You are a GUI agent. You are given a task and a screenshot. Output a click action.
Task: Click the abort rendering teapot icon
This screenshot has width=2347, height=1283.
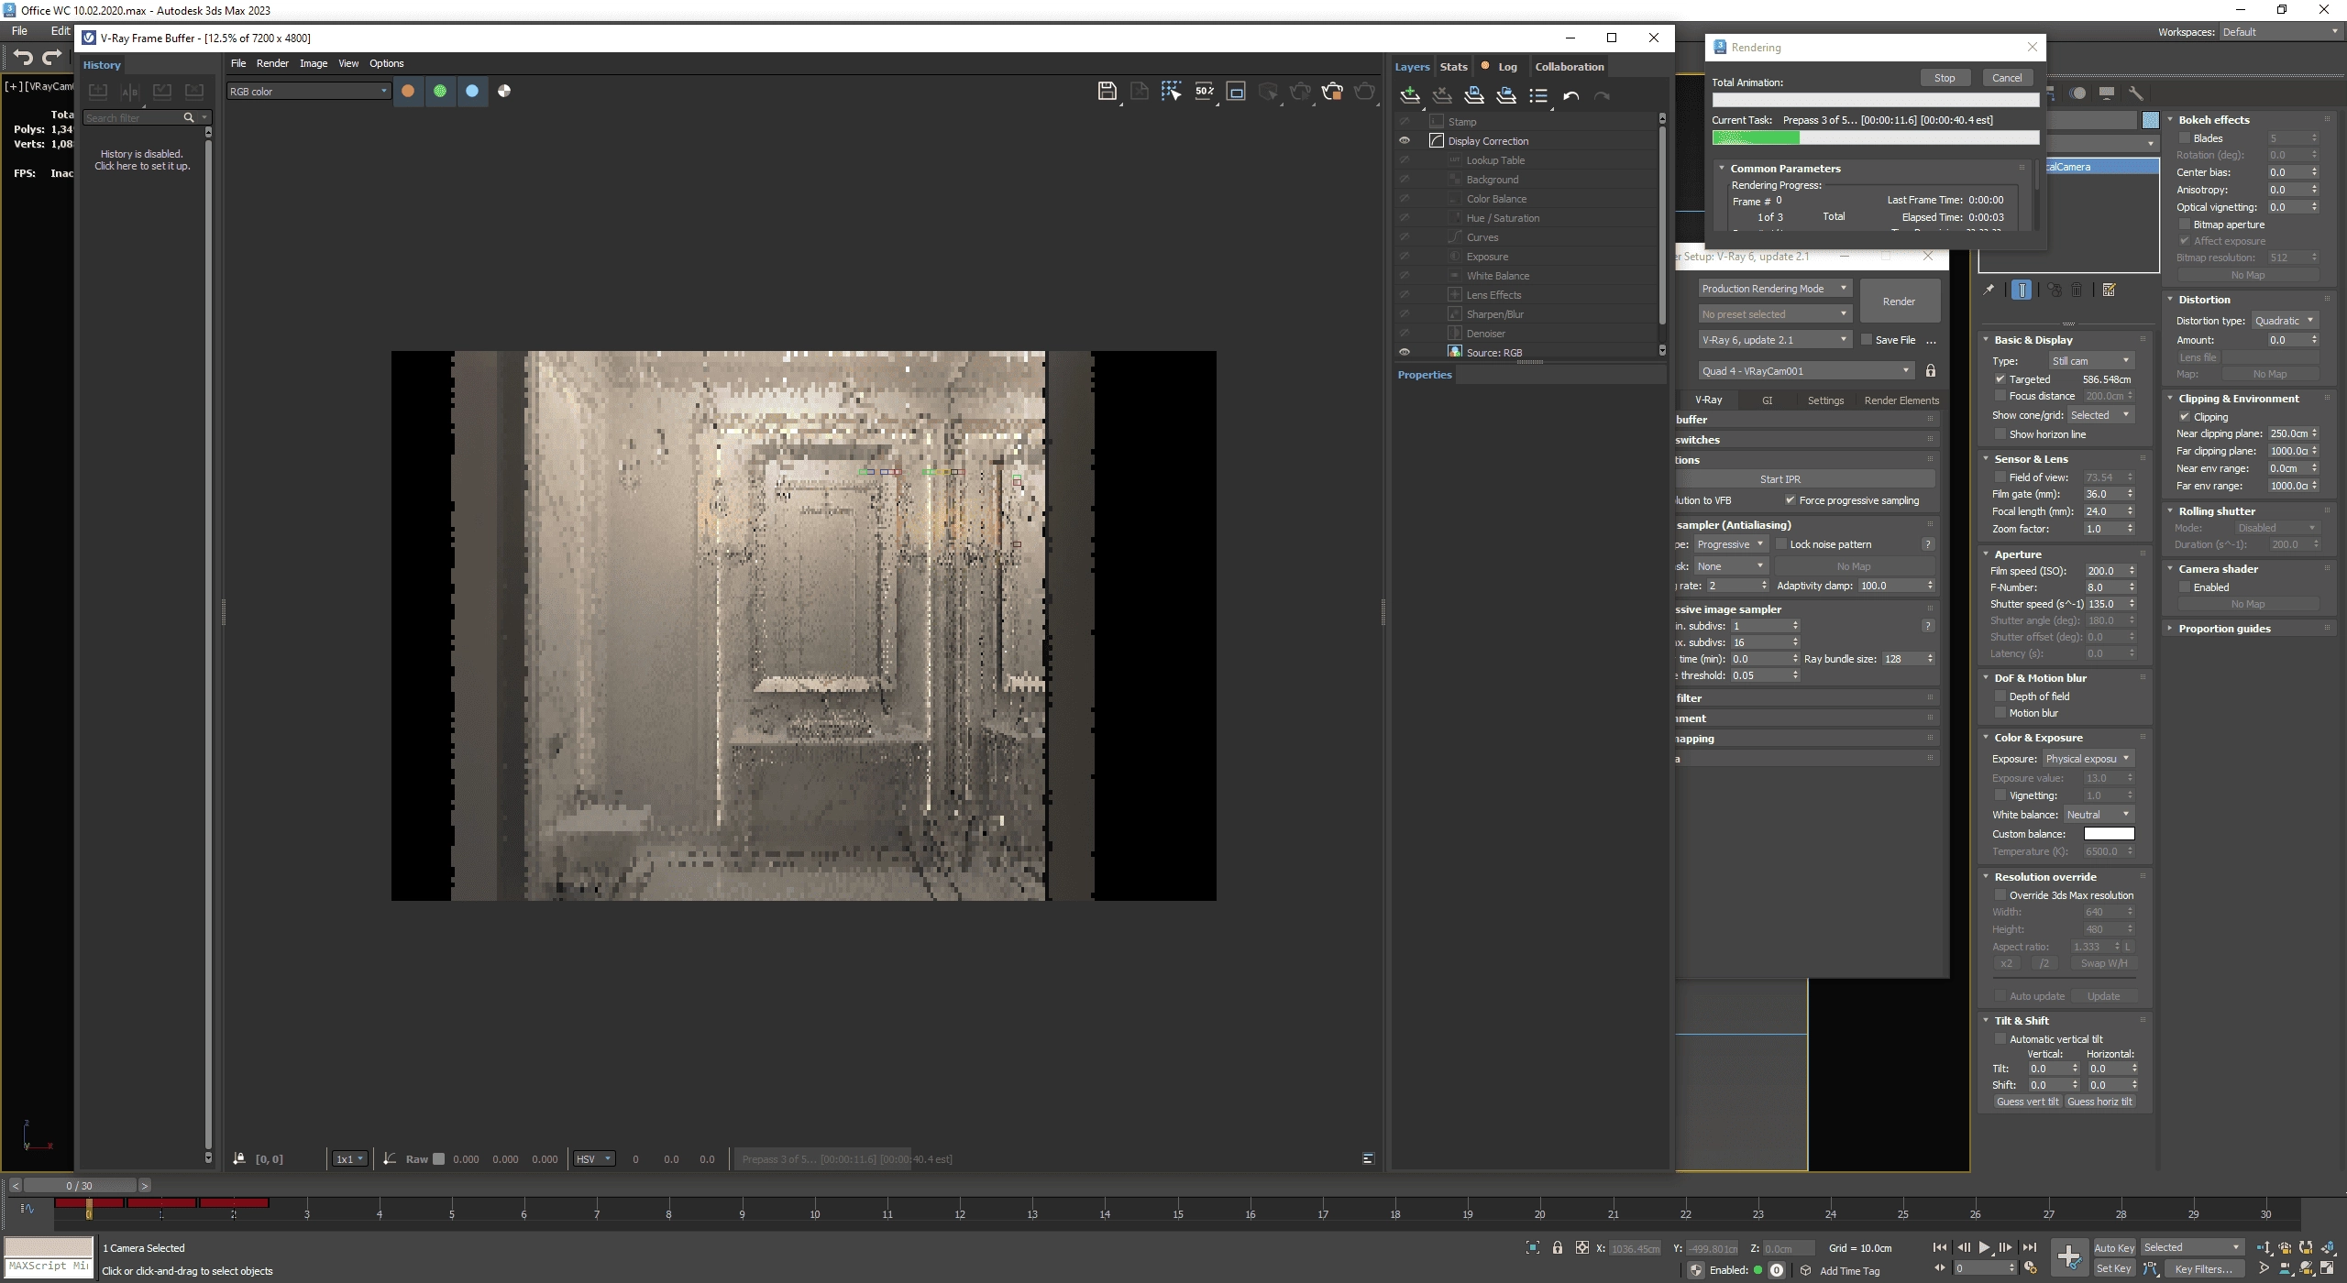pyautogui.click(x=1332, y=91)
